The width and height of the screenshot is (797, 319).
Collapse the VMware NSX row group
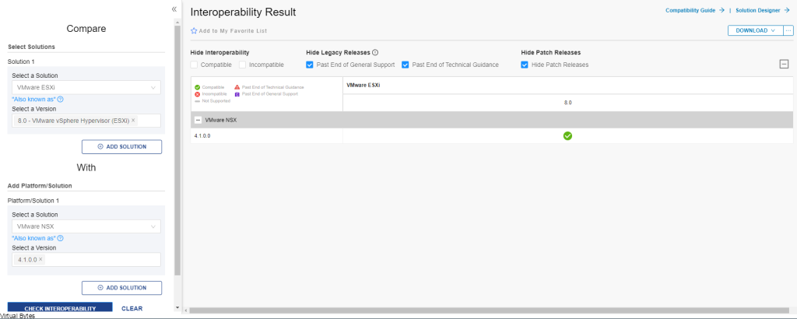click(198, 121)
